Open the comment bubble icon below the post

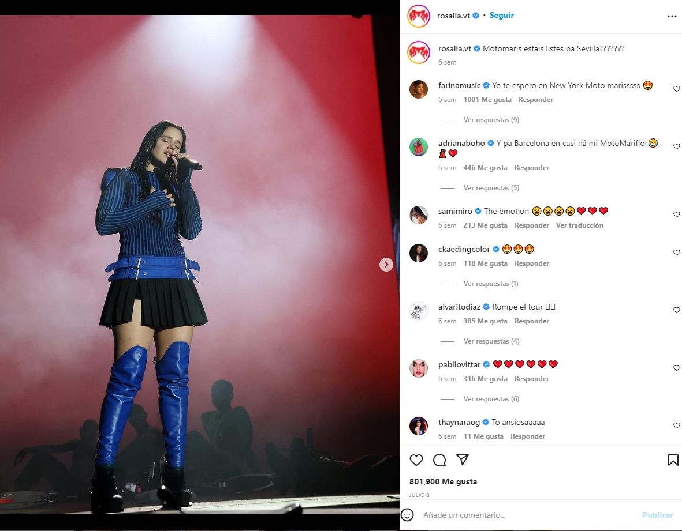(439, 460)
